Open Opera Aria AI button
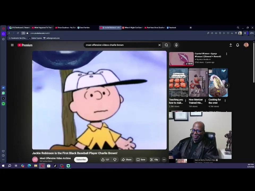 click(x=252, y=33)
